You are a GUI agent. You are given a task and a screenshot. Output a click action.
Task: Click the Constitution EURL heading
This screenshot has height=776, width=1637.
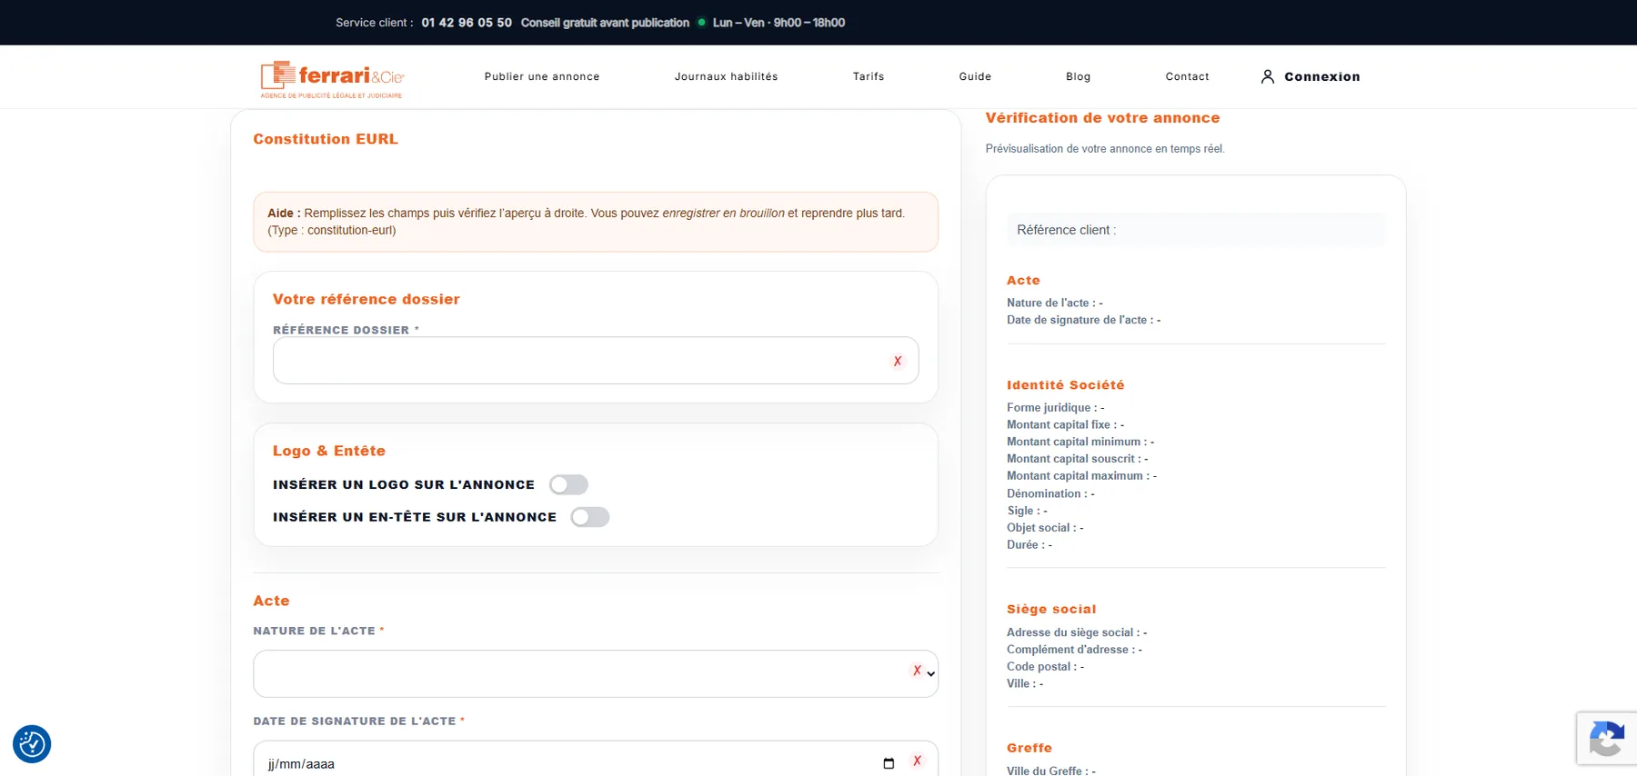click(326, 139)
